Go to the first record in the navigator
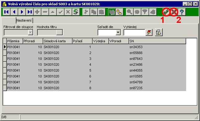 (x=6, y=12)
